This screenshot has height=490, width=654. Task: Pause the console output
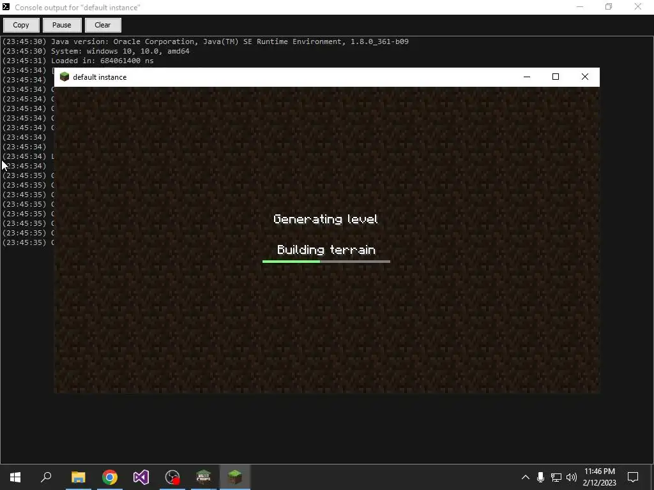point(62,25)
